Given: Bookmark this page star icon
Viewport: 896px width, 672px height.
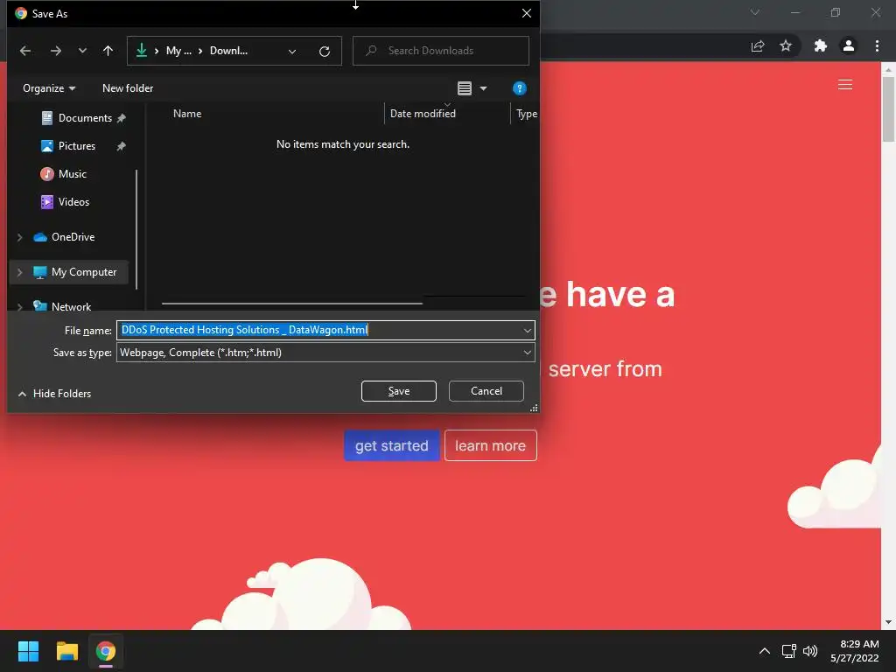Looking at the screenshot, I should tap(787, 46).
